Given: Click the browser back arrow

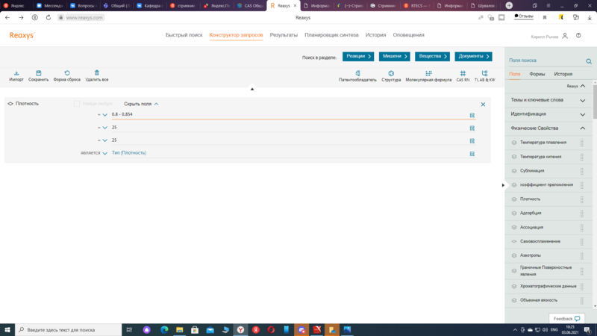Looking at the screenshot, I should point(7,17).
